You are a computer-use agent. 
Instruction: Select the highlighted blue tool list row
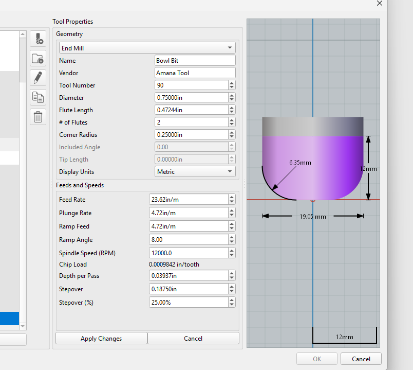[x=9, y=319]
